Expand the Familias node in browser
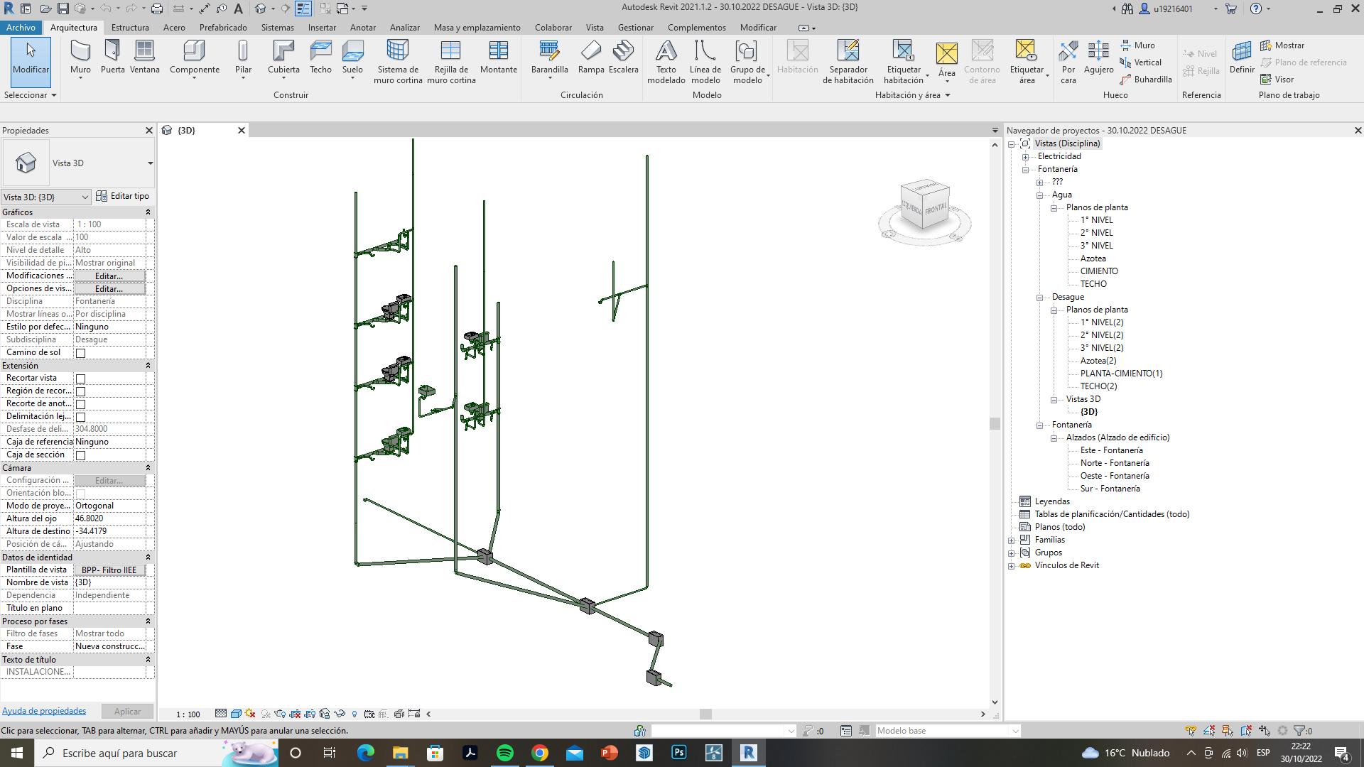 1011,540
